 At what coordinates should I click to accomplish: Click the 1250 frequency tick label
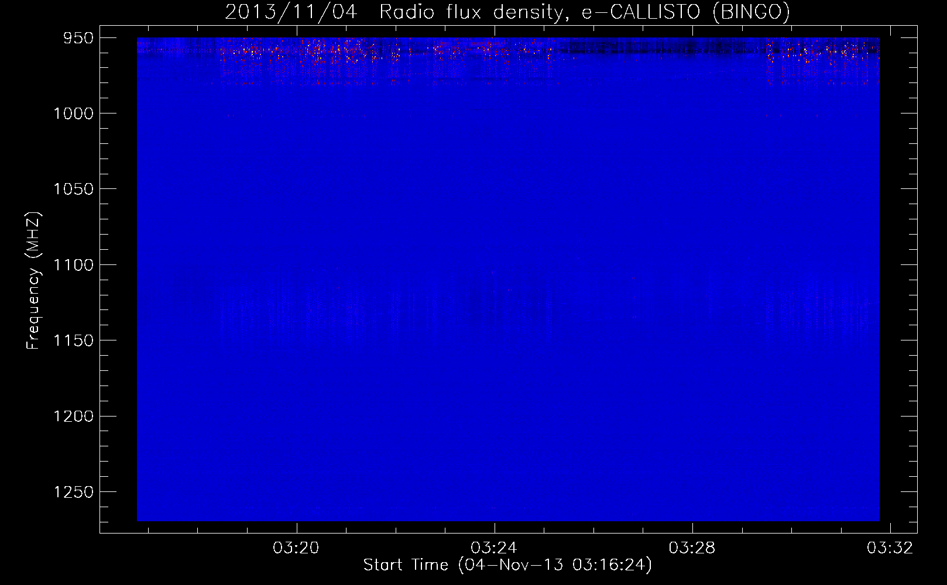click(x=73, y=492)
